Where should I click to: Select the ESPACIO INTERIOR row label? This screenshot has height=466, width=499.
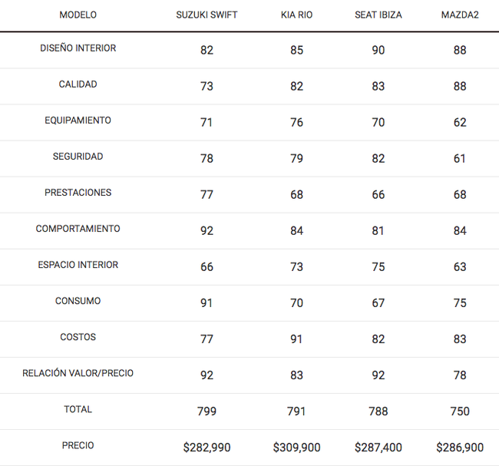78,265
